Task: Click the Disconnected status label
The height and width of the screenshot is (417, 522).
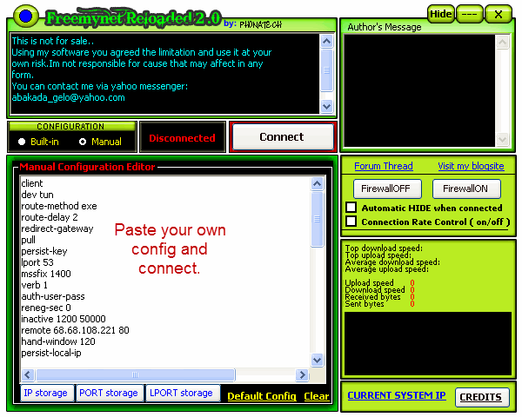Action: (x=182, y=138)
